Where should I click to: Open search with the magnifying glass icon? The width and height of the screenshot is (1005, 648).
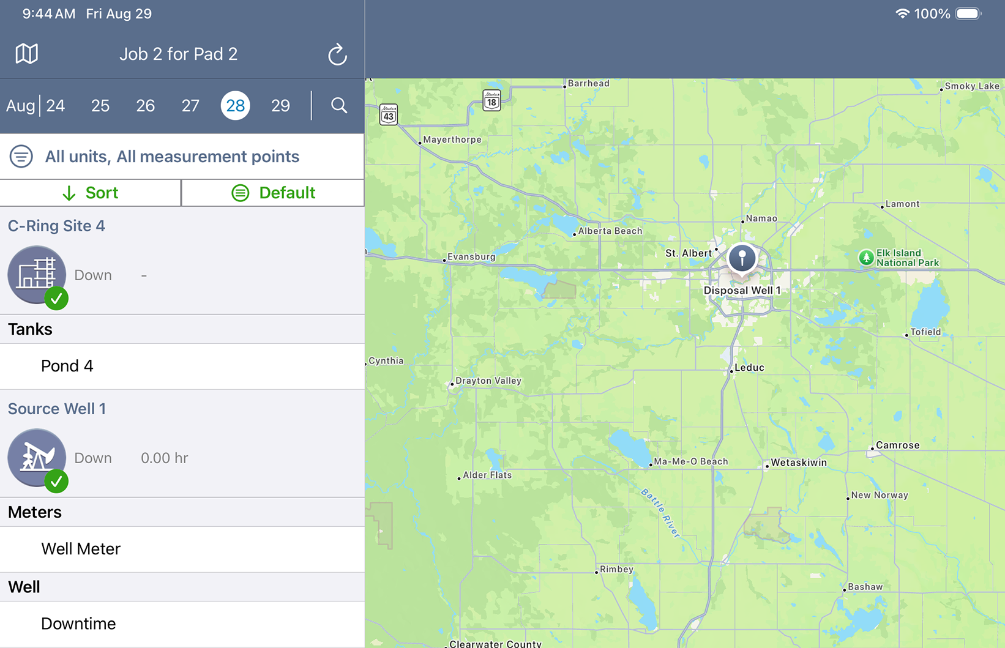tap(339, 106)
